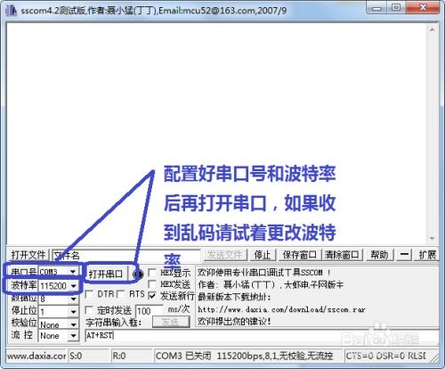The width and height of the screenshot is (445, 369).
Task: Toggle the 发送新行 checkbox
Action: click(x=152, y=296)
